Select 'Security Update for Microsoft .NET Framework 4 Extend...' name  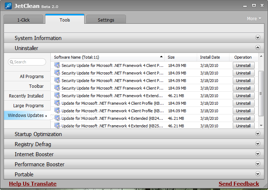[x=112, y=96]
